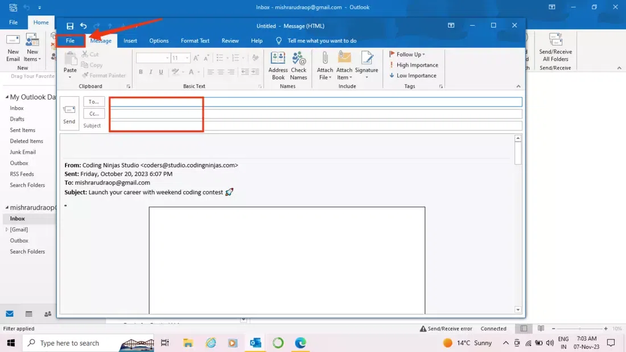Image resolution: width=626 pixels, height=352 pixels.
Task: Expand Follow Up dropdown arrow
Action: tap(423, 54)
